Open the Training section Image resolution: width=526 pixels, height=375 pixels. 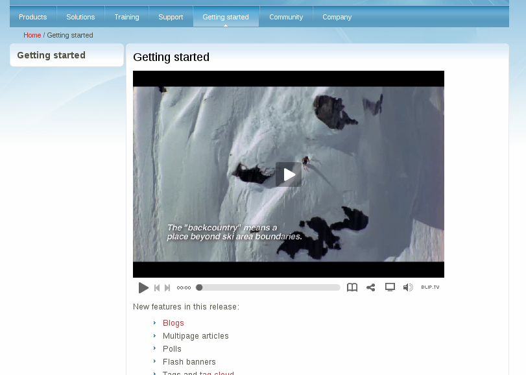(126, 17)
